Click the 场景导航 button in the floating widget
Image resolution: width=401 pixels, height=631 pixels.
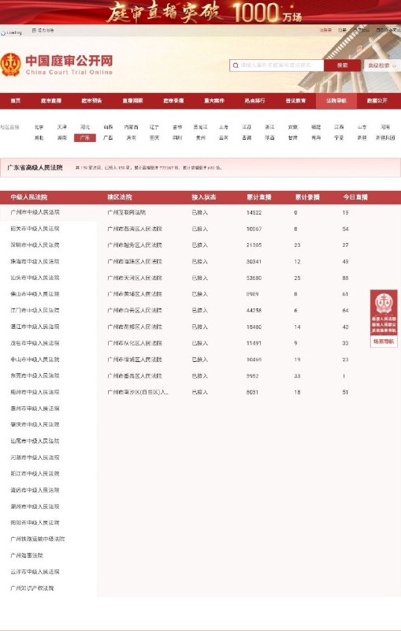384,342
